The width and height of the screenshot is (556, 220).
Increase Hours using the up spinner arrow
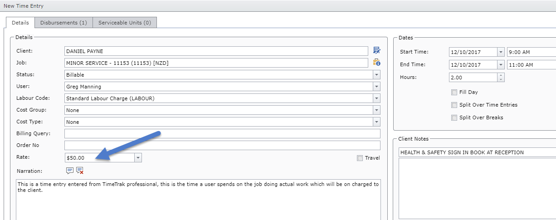tap(501, 75)
